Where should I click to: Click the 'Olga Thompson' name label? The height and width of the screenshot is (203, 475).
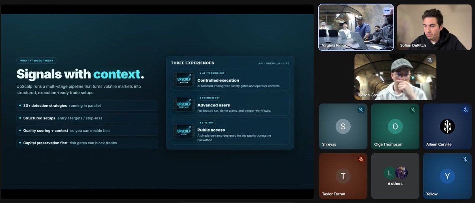tap(388, 144)
